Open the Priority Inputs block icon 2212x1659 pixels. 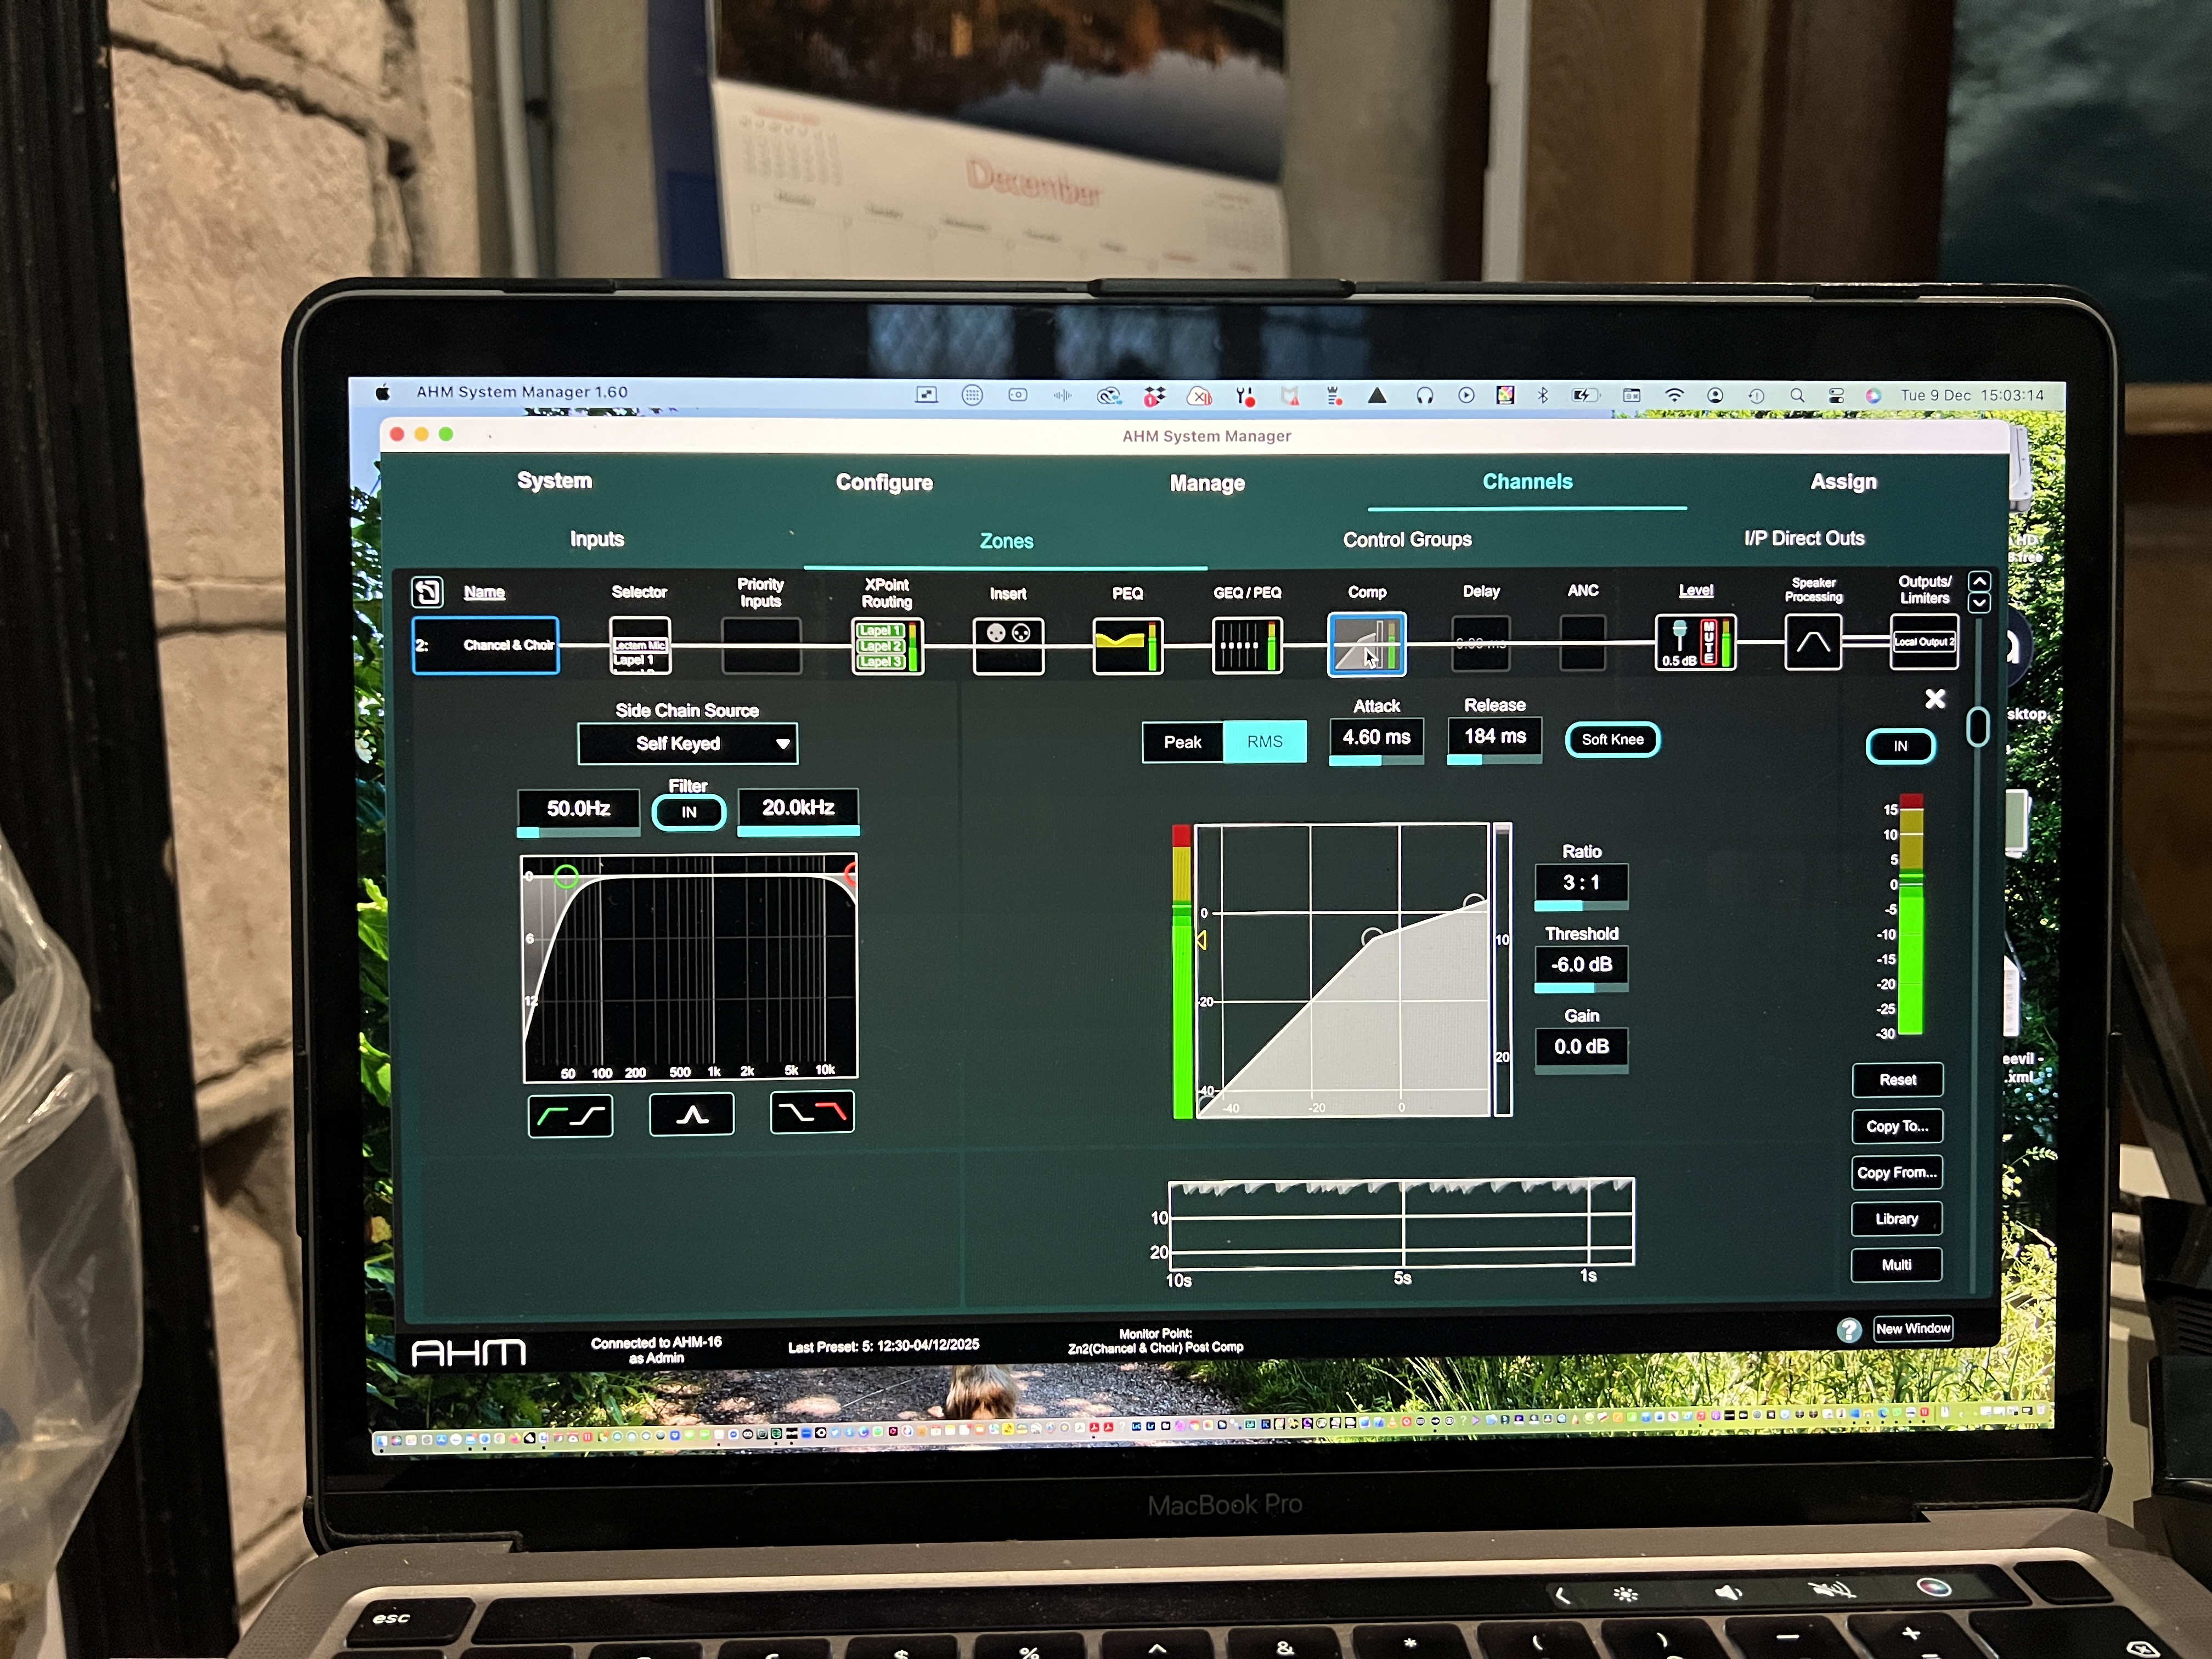tap(761, 646)
